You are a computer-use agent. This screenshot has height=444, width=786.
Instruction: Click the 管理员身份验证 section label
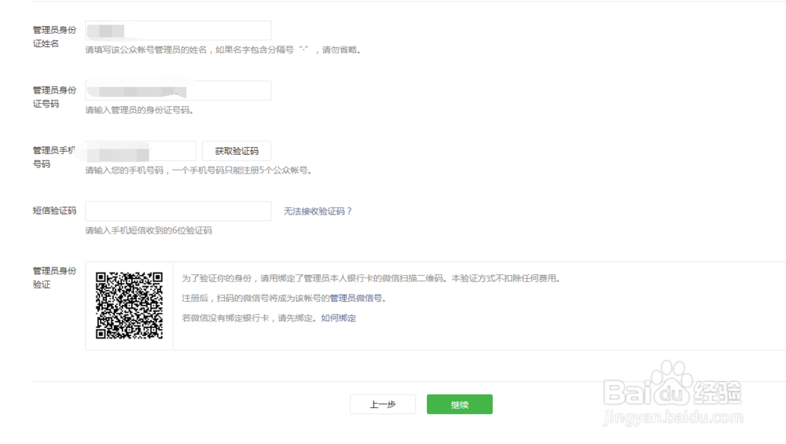point(53,277)
